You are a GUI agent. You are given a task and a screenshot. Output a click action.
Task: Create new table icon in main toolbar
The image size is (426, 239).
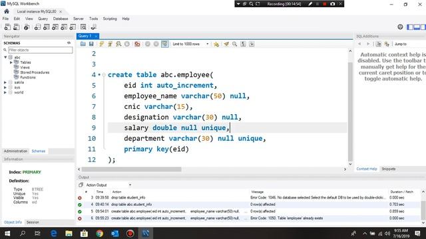tap(46, 27)
